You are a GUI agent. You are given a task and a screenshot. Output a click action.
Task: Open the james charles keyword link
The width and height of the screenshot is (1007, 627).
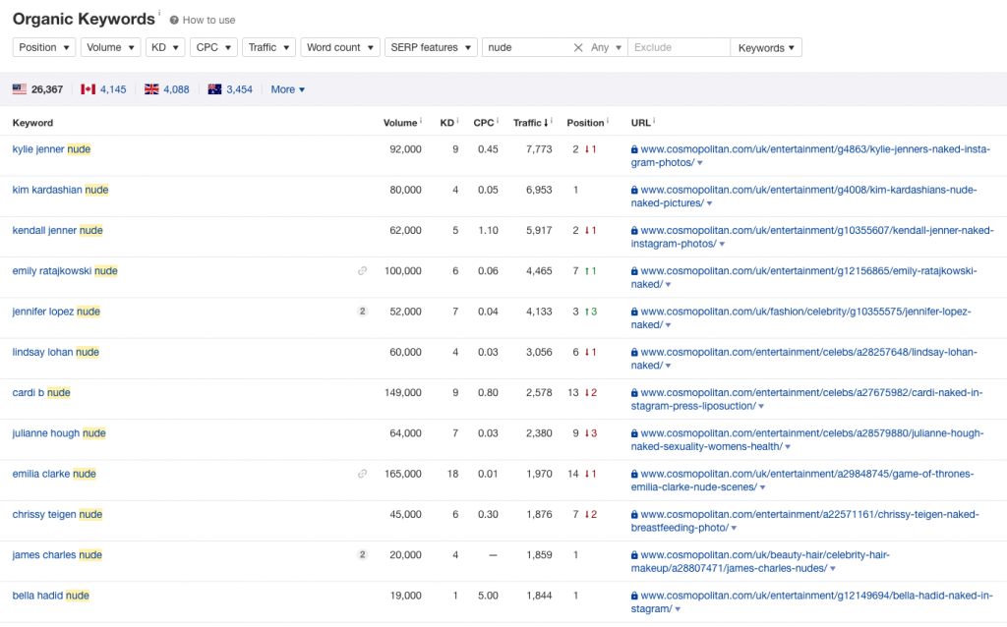click(x=57, y=555)
